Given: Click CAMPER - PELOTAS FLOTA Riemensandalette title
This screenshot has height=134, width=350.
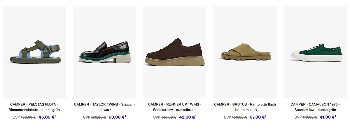Looking at the screenshot, I should [34, 107].
